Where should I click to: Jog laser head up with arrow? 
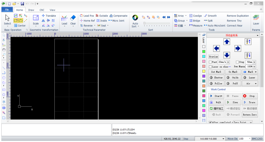point(227,42)
